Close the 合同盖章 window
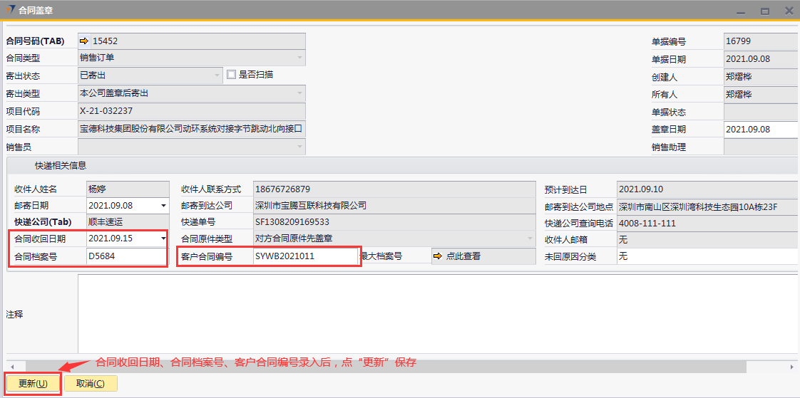Viewport: 800px width, 398px height. (789, 11)
